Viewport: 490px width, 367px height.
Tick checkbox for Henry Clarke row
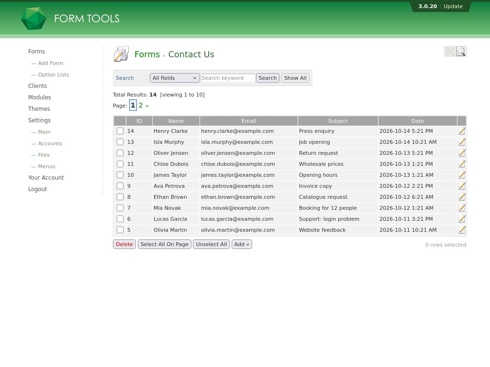[x=120, y=131]
